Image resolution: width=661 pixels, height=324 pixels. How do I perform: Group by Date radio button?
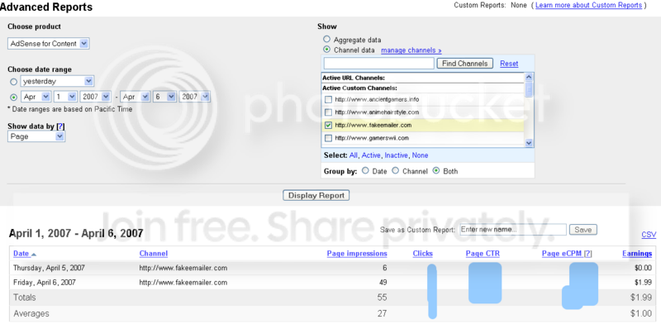365,170
